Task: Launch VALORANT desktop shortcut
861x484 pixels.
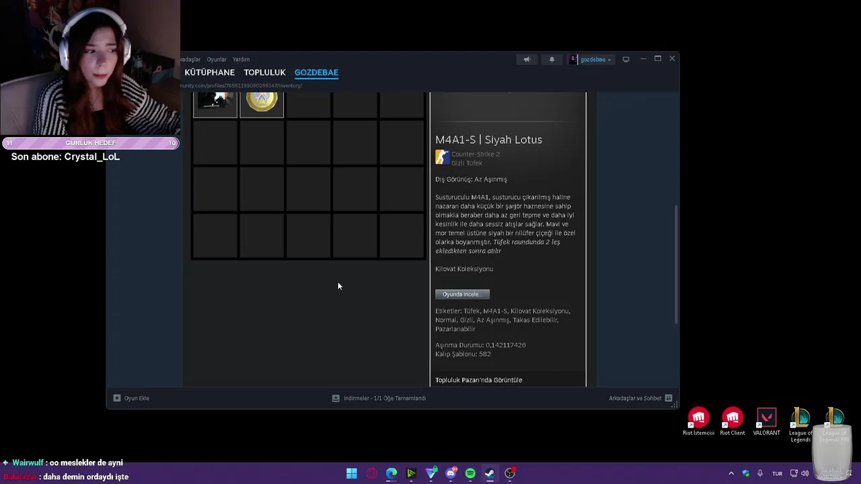Action: (766, 422)
